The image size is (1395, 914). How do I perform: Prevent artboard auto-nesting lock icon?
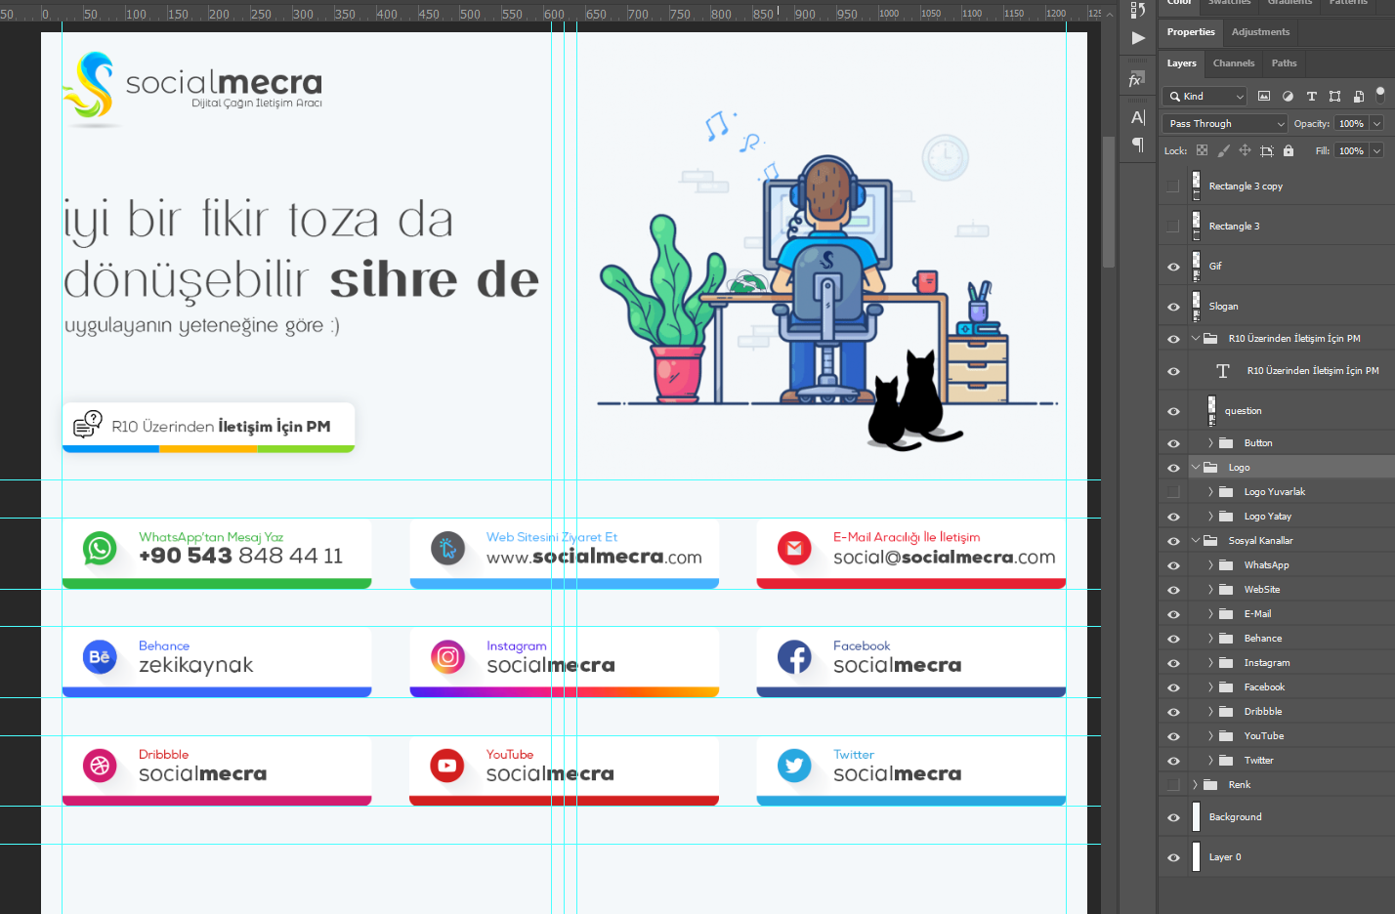[x=1267, y=150]
